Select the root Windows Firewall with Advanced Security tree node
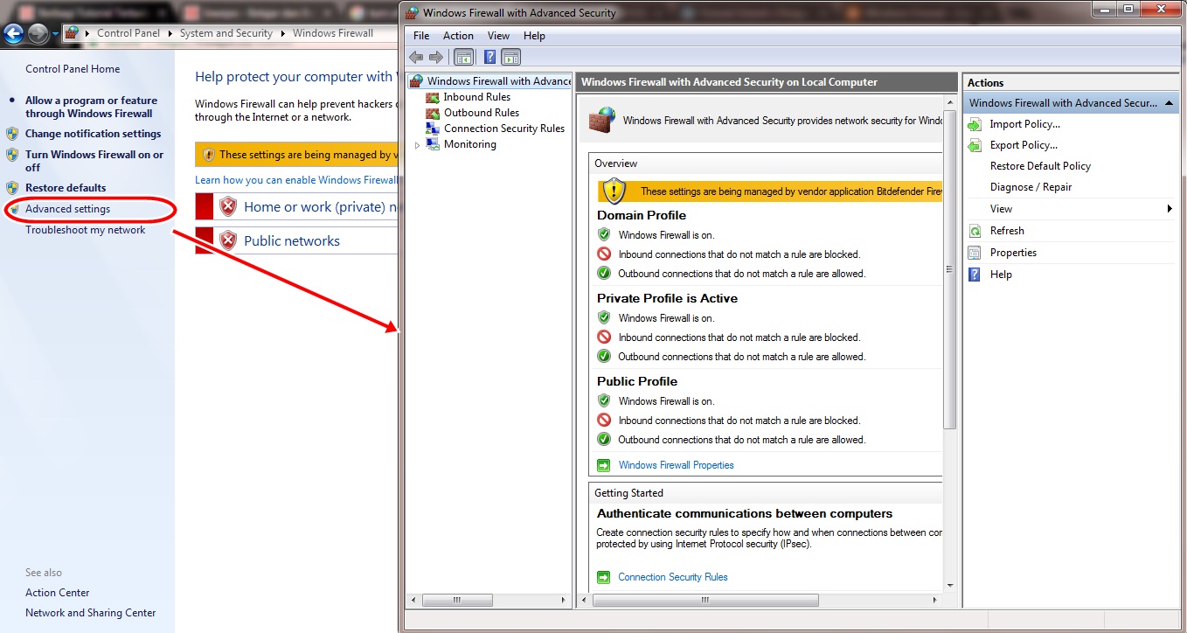 click(498, 81)
